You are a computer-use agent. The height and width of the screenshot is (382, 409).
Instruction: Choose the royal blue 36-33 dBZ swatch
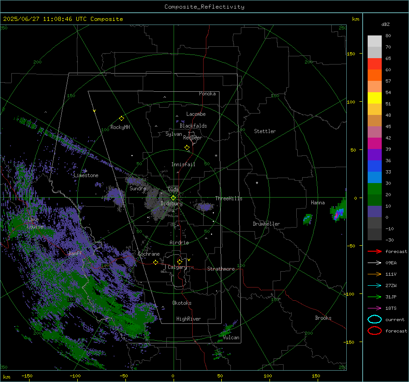374,166
